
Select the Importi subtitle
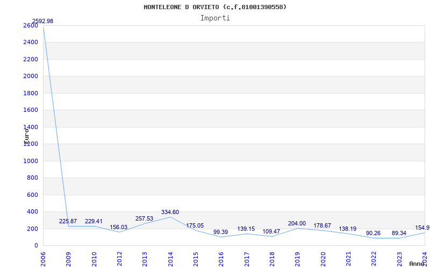point(215,18)
